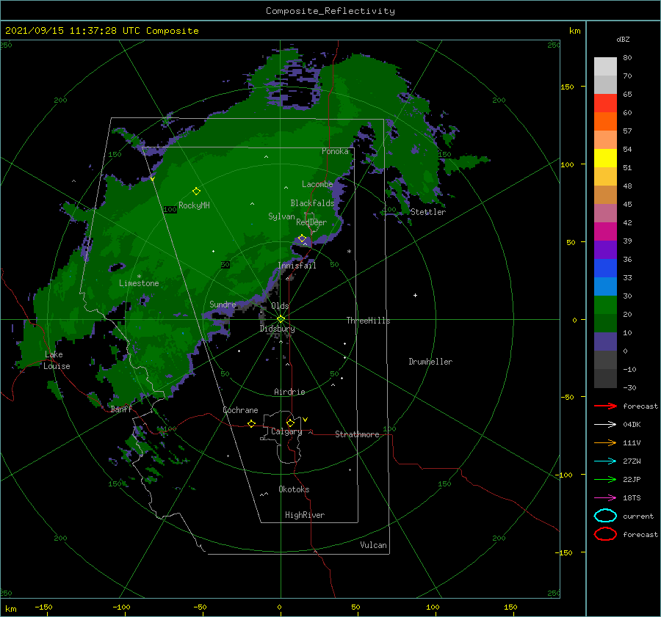The width and height of the screenshot is (661, 617).
Task: Click the RedDeer city label
Action: [311, 222]
